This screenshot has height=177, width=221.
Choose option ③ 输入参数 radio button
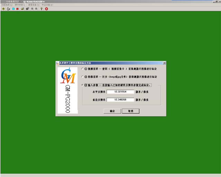pyautogui.click(x=82, y=85)
